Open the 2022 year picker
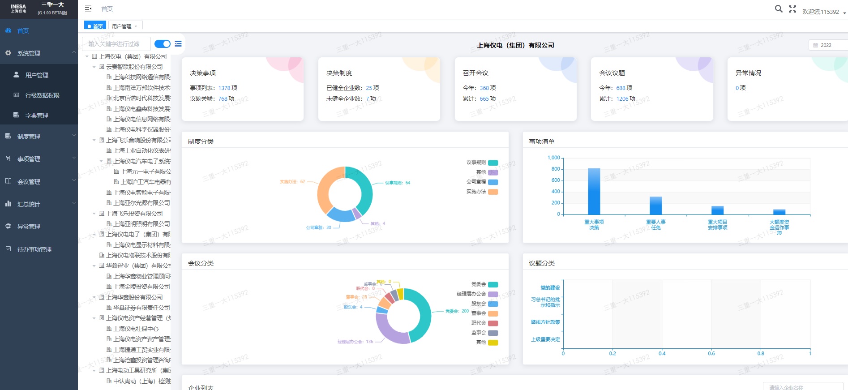The width and height of the screenshot is (848, 390). pos(828,45)
